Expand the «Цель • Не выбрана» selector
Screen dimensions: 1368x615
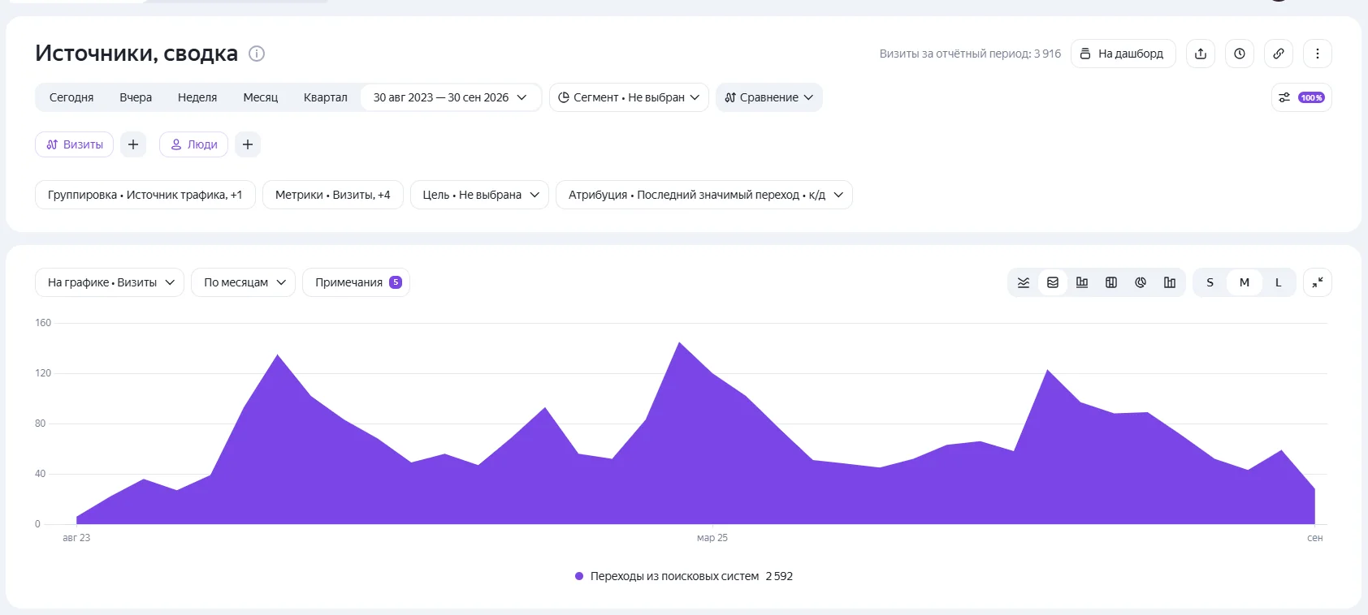tap(480, 195)
